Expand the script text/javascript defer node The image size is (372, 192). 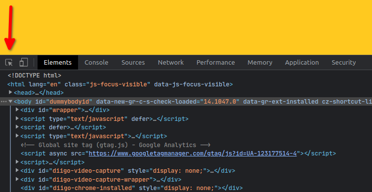17,118
